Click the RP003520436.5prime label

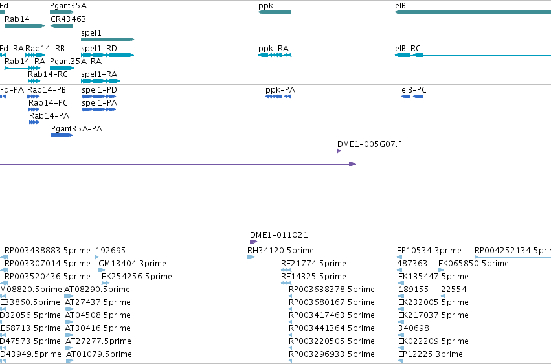(x=47, y=276)
